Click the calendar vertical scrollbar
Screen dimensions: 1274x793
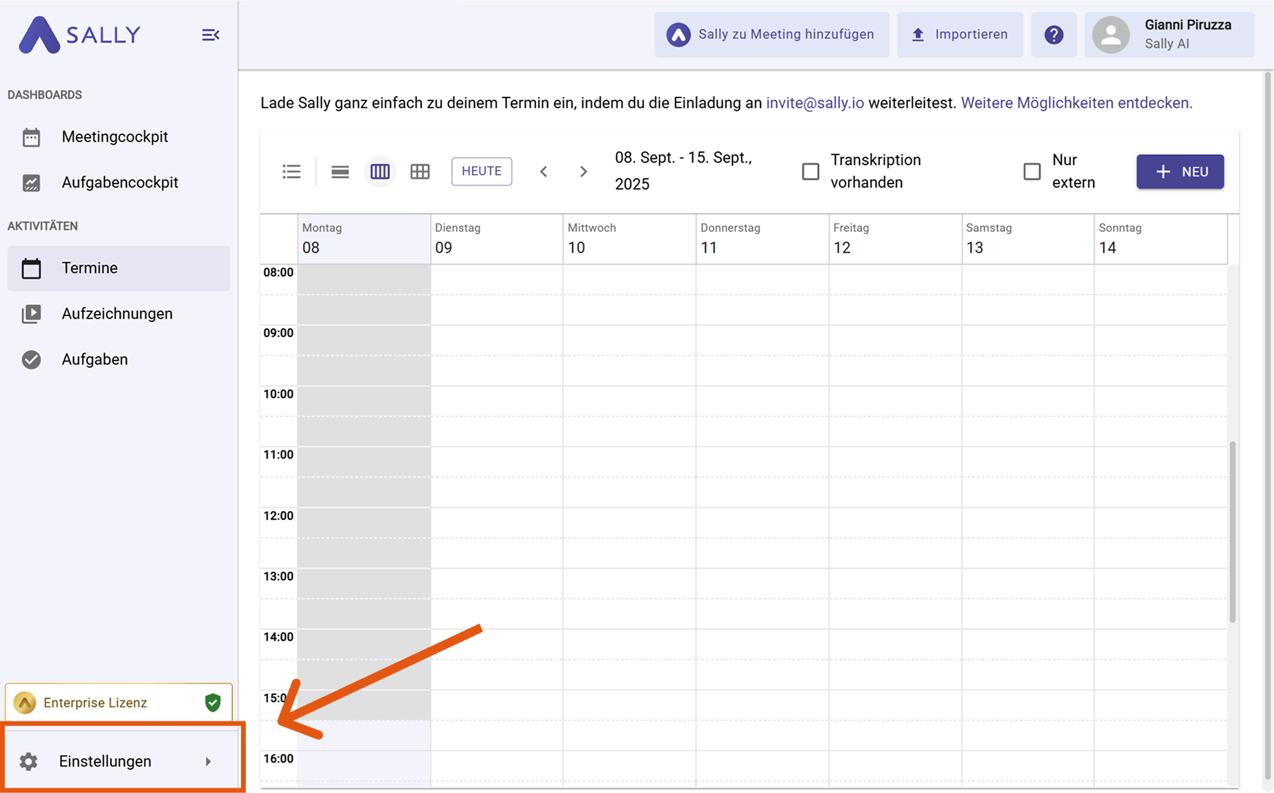pos(1232,532)
